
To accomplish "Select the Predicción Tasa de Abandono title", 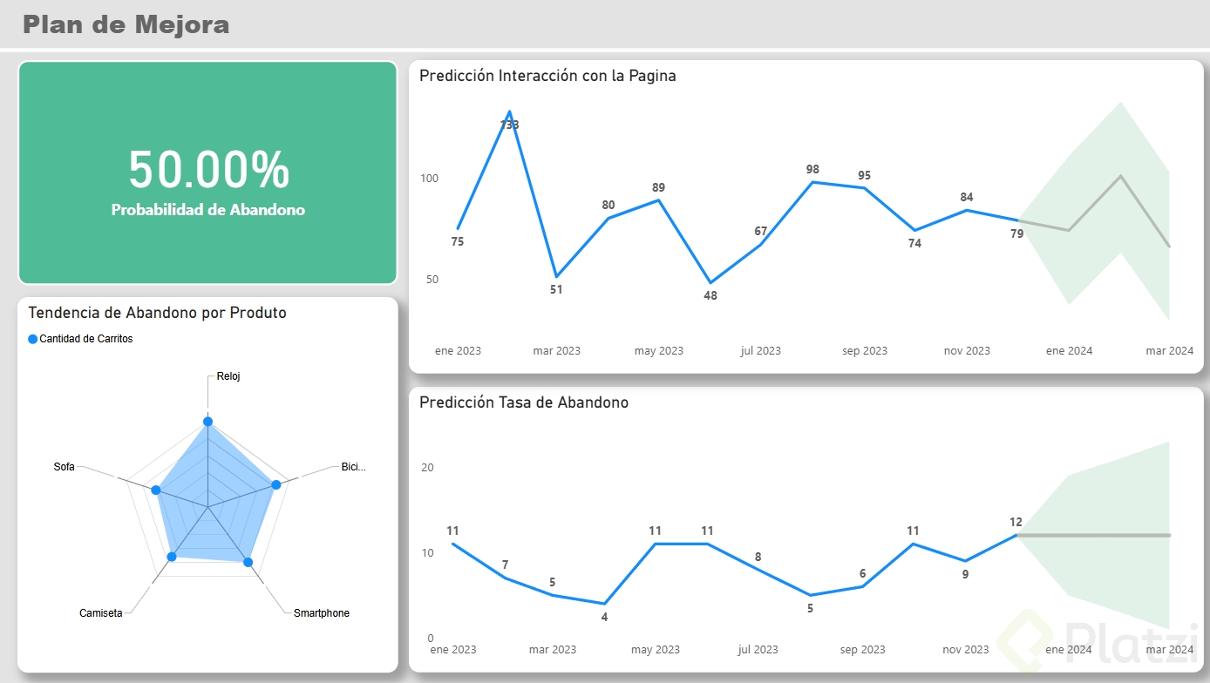I will pos(524,402).
